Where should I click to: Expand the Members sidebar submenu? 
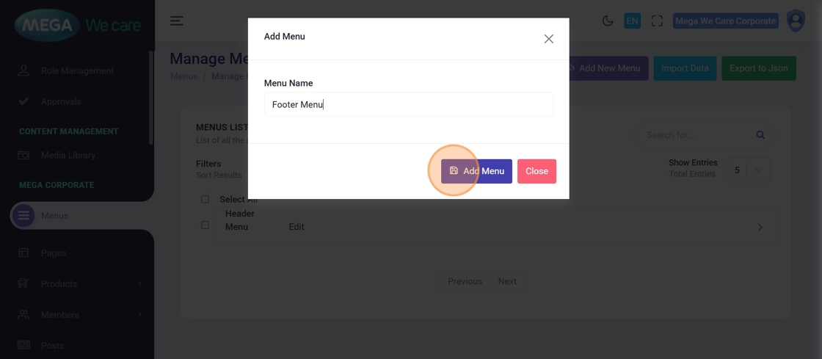click(x=139, y=315)
